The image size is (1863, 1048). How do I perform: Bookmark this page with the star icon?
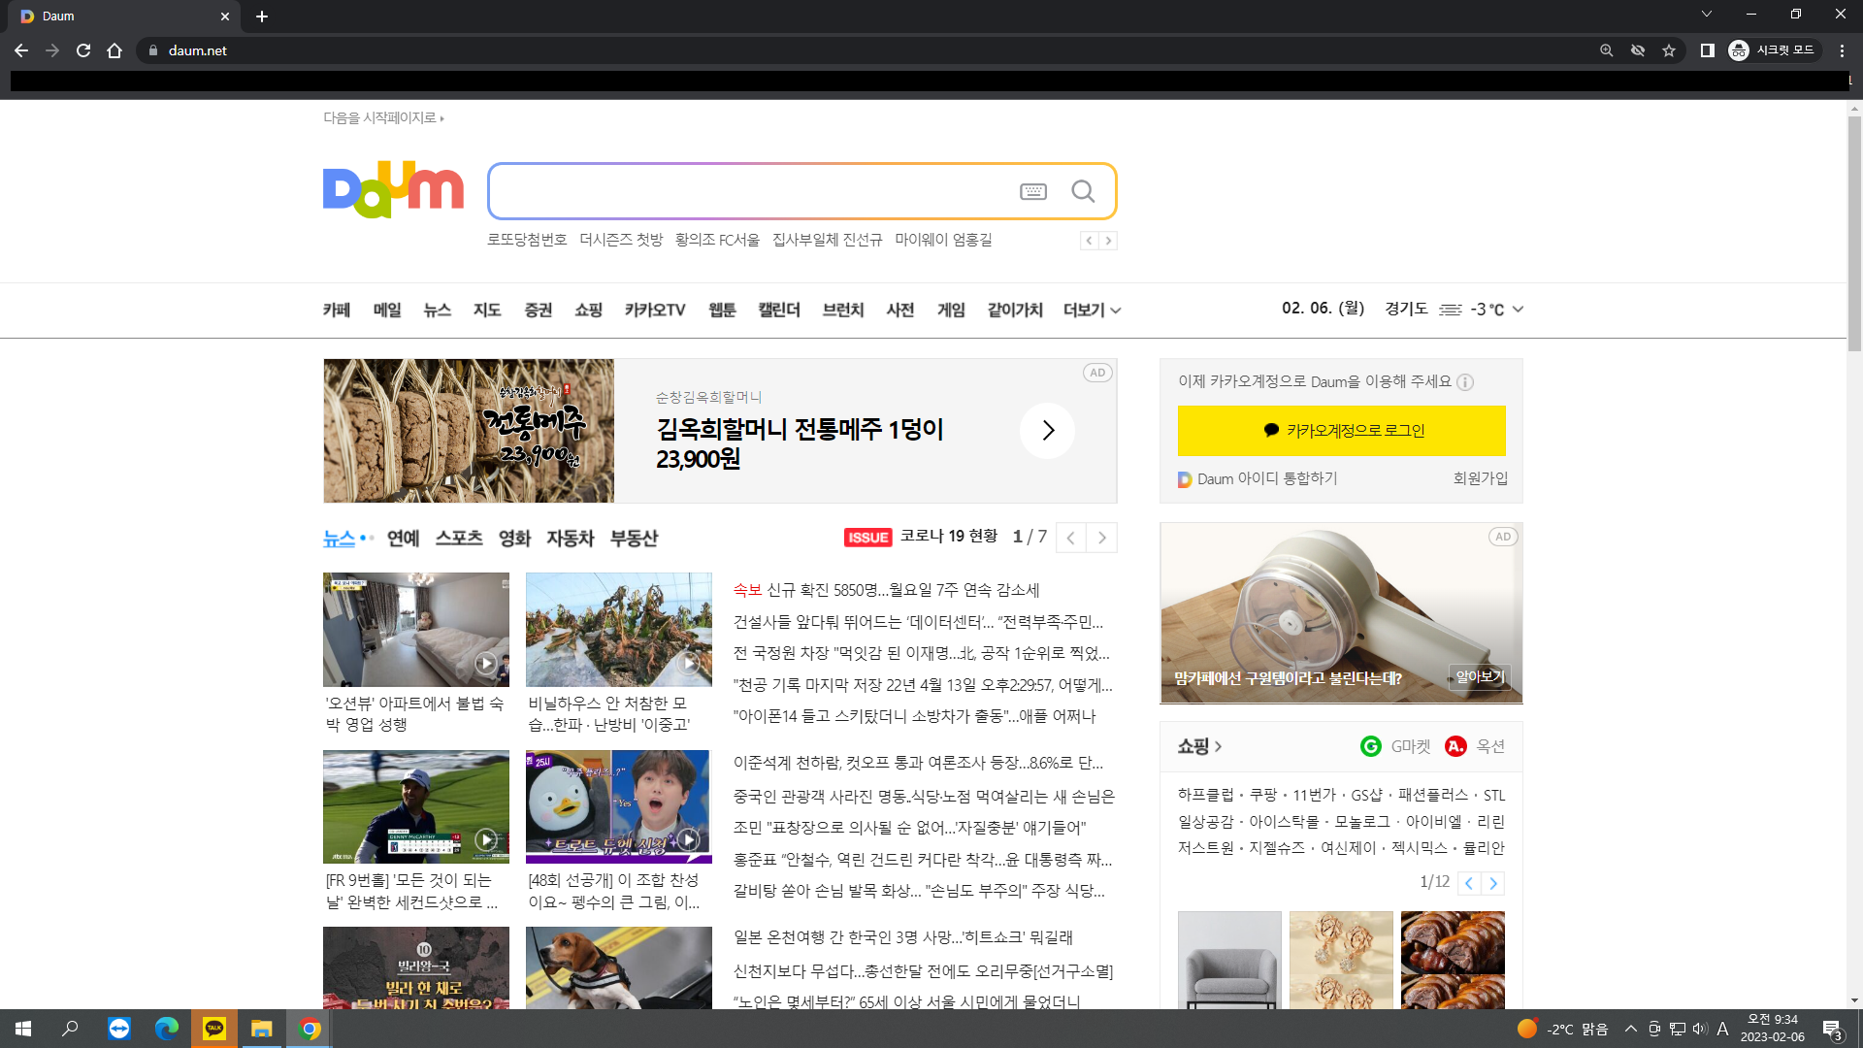(1669, 50)
